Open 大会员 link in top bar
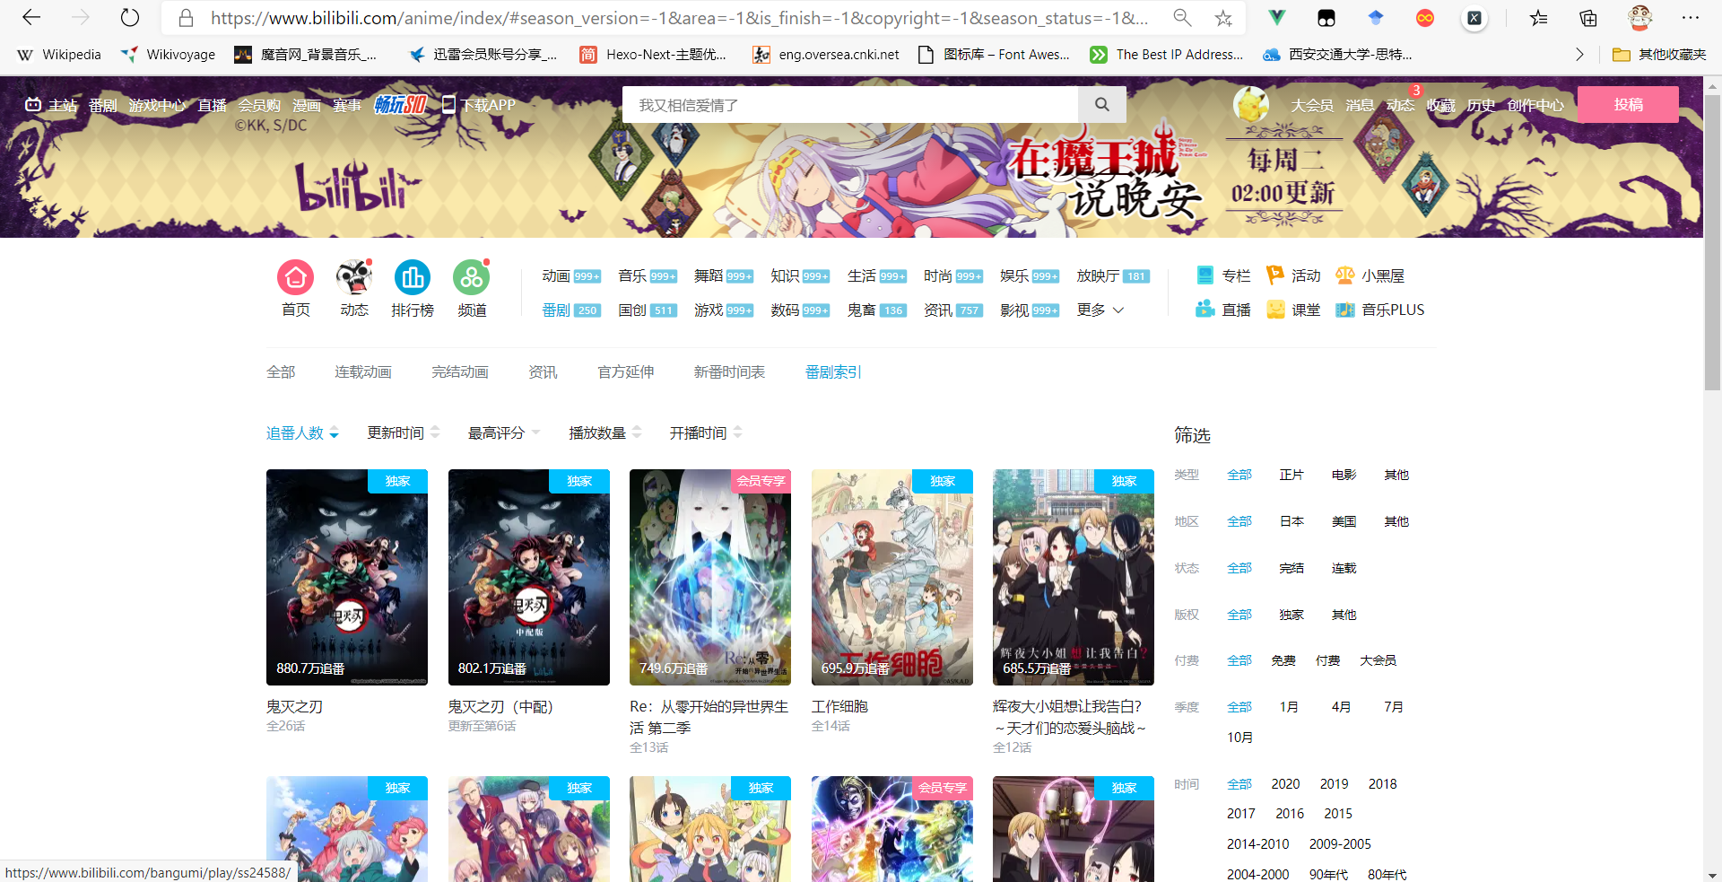 coord(1312,105)
